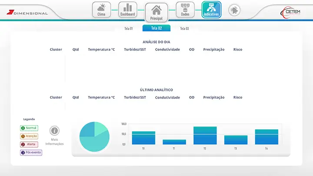Click the notification bell icon
The height and width of the screenshot is (176, 313).
click(x=235, y=10)
